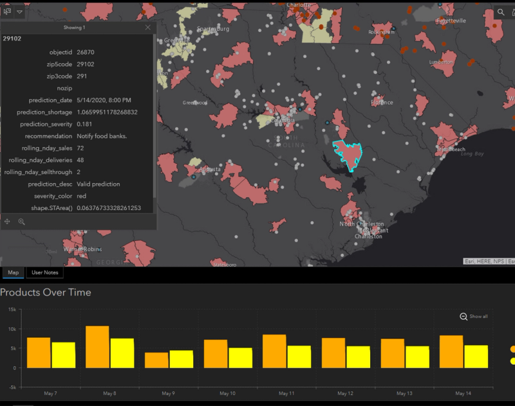Click the blue star marker near Augusta
The width and height of the screenshot is (515, 406).
(x=194, y=177)
